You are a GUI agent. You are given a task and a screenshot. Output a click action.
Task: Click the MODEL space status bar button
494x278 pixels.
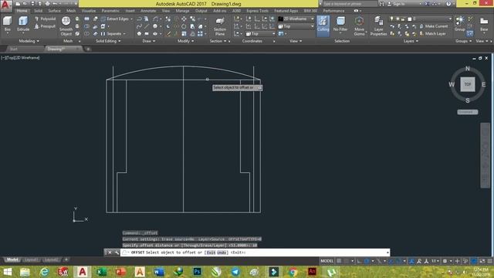(327, 261)
